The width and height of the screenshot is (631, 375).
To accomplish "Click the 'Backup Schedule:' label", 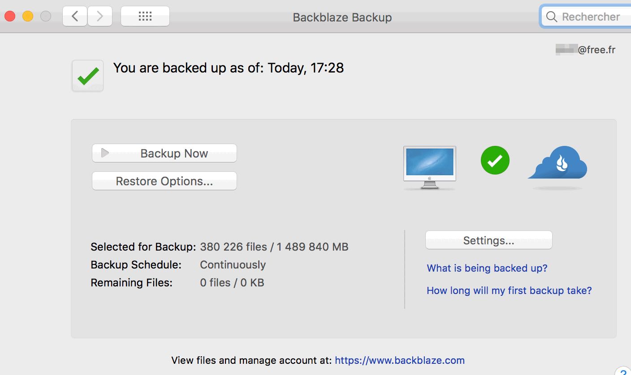I will 136,264.
